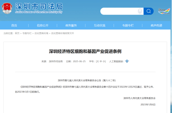Go to 首页 in breadcrumb
172x113 pixels.
point(17,33)
